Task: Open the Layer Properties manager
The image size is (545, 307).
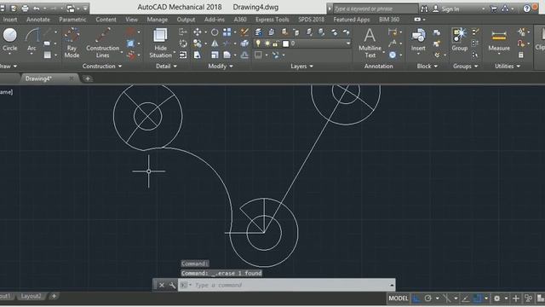Action: point(258,32)
